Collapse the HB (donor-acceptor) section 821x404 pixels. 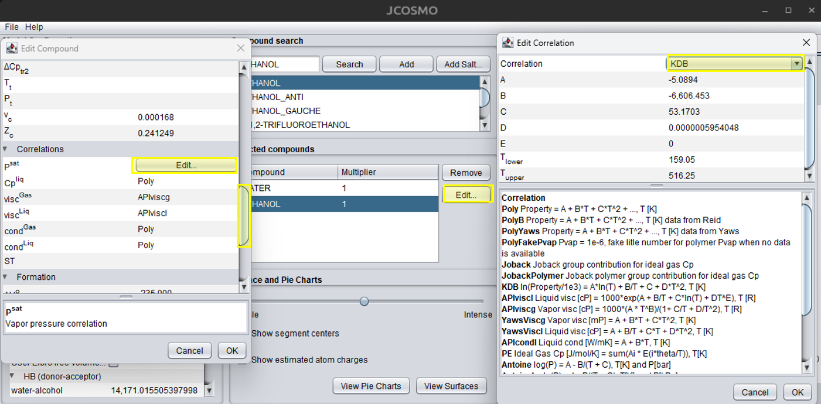pyautogui.click(x=12, y=376)
